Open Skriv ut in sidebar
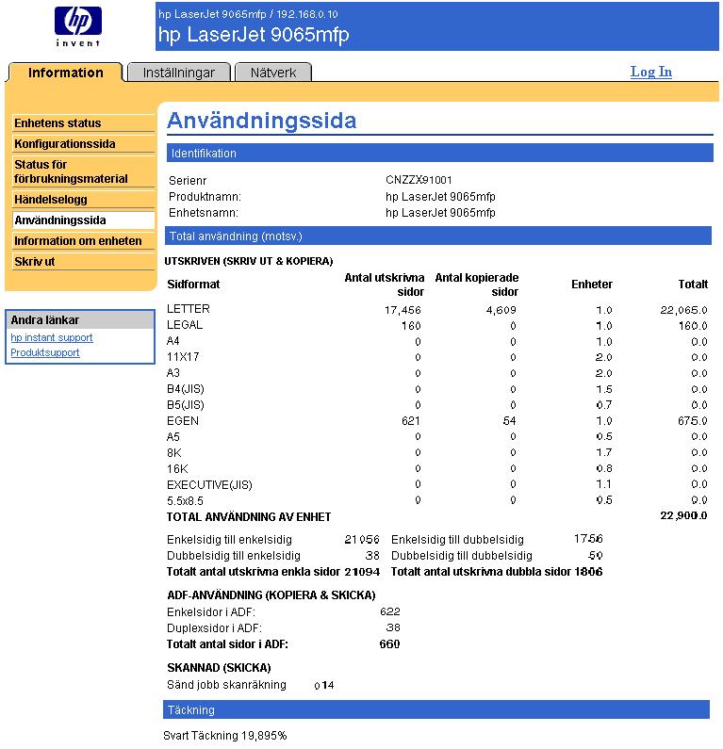 [x=83, y=262]
